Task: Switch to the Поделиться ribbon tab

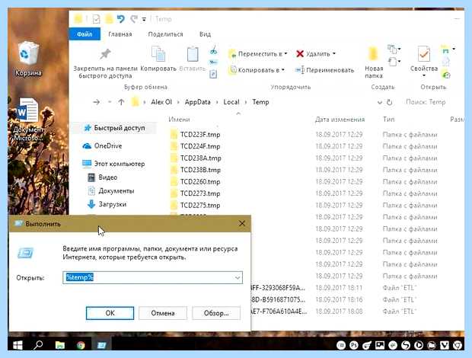Action: [165, 34]
